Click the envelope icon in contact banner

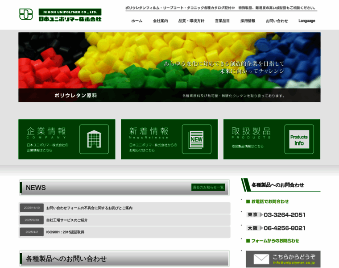point(261,259)
